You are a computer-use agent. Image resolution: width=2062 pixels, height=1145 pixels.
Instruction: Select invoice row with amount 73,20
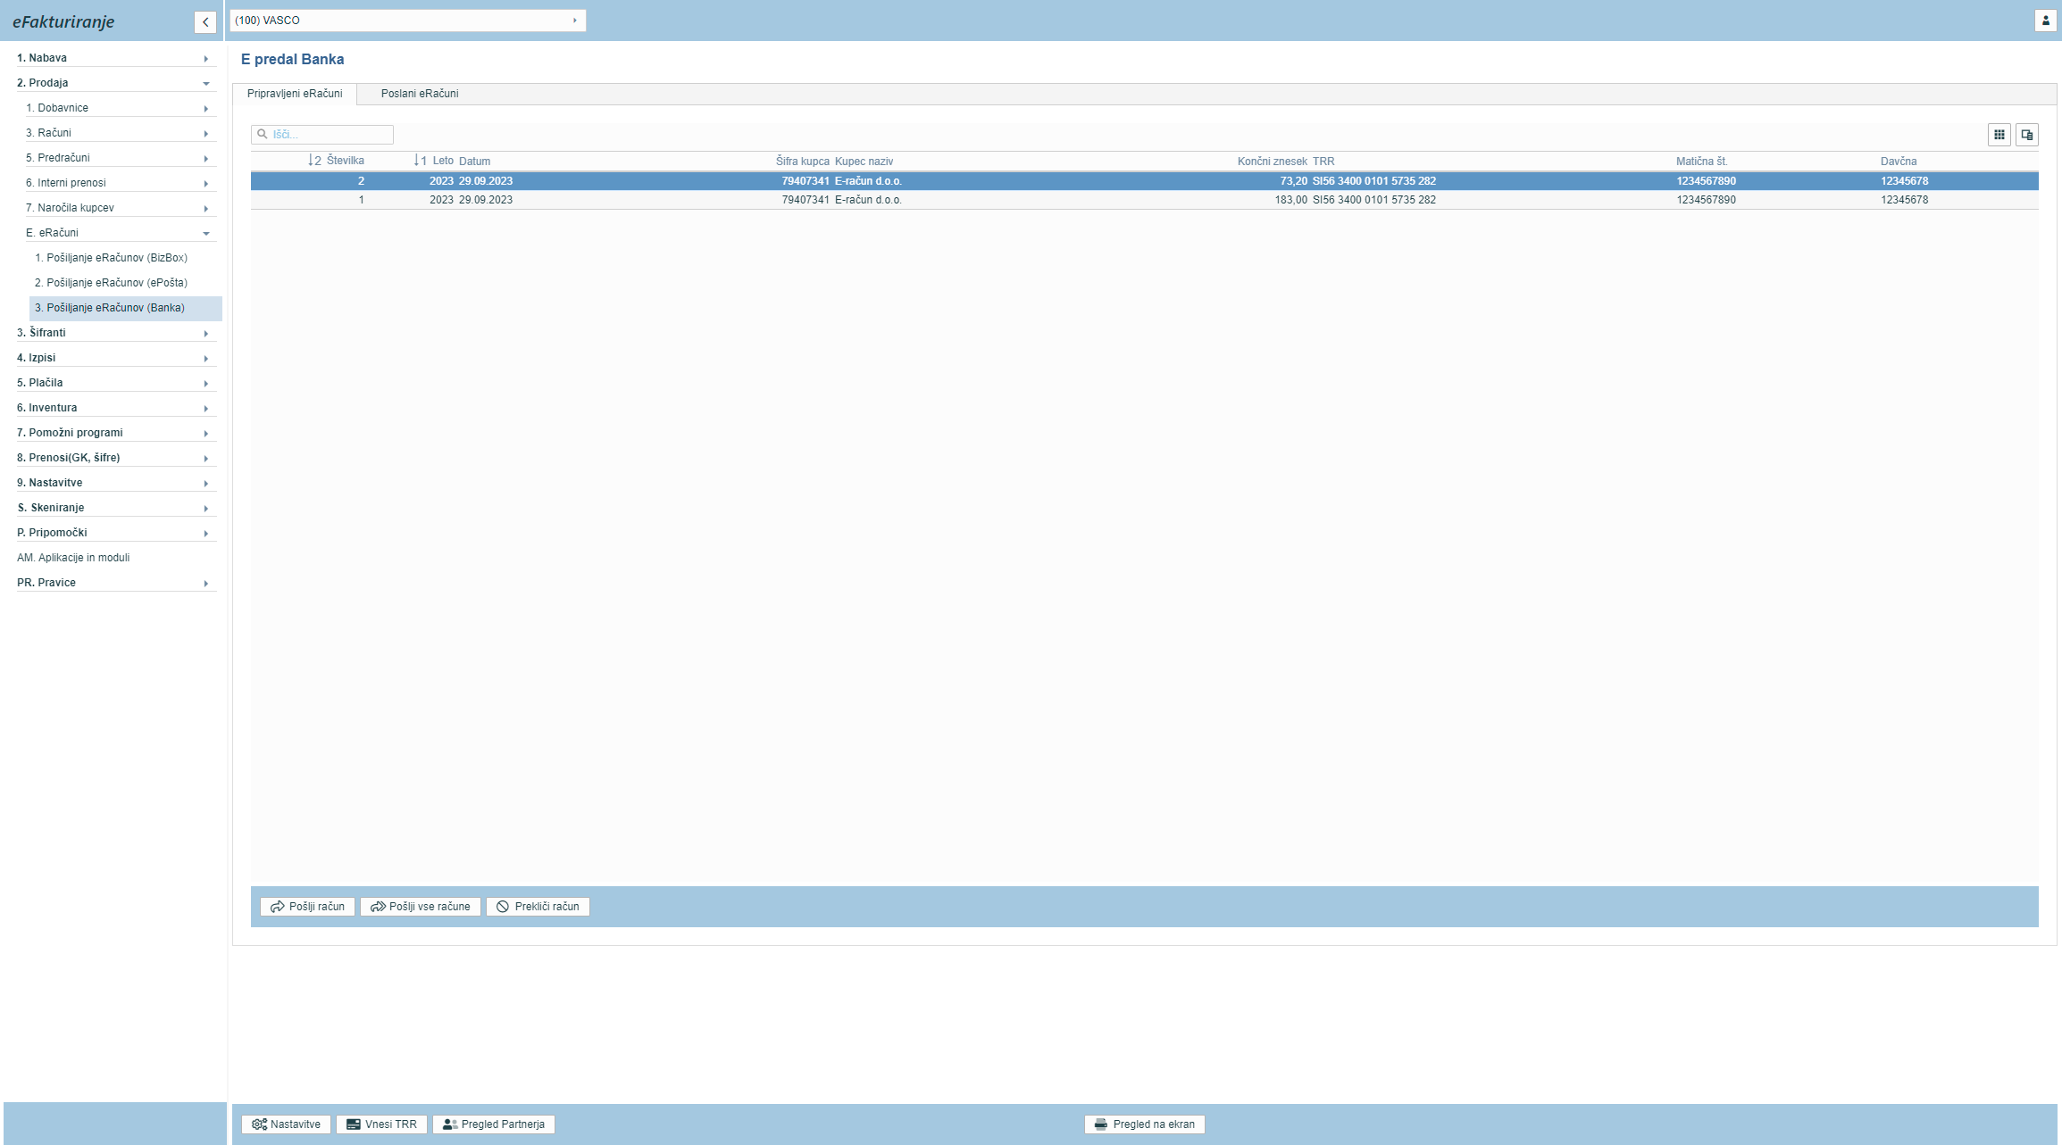point(1144,181)
